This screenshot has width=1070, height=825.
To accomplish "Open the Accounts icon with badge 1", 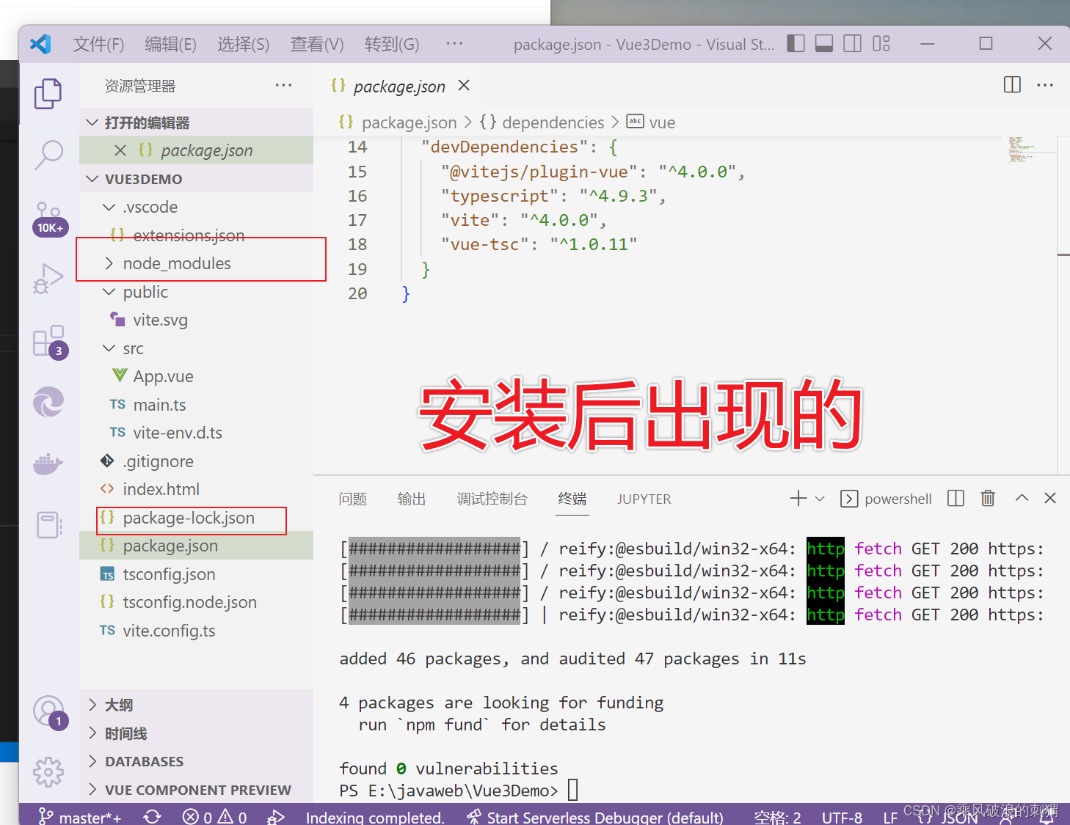I will click(49, 712).
